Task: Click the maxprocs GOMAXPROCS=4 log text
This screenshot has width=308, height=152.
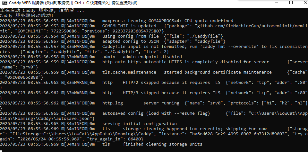Action: click(x=167, y=21)
